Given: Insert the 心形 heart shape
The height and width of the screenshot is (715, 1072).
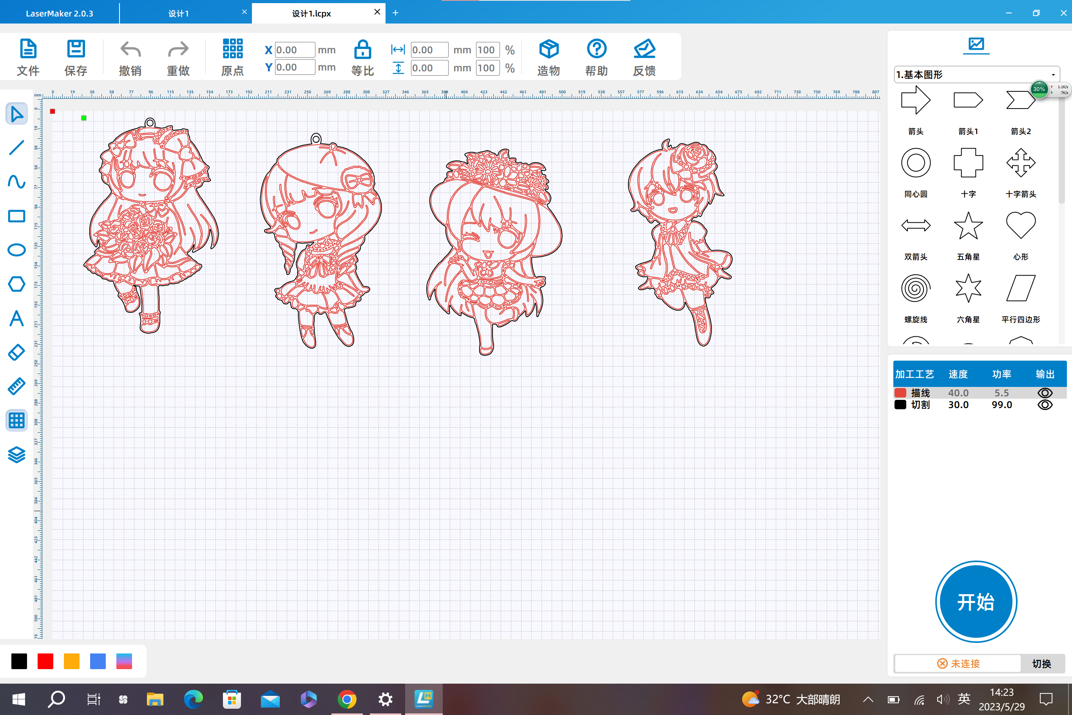Looking at the screenshot, I should click(x=1021, y=225).
